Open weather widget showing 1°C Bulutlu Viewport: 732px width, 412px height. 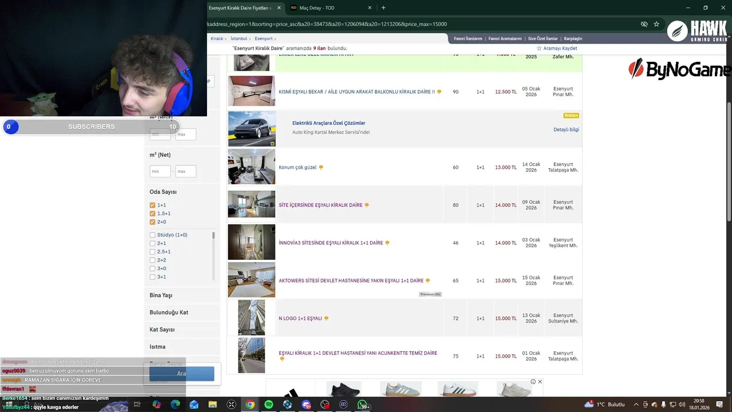605,405
